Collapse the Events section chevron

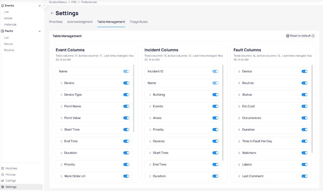[39, 6]
